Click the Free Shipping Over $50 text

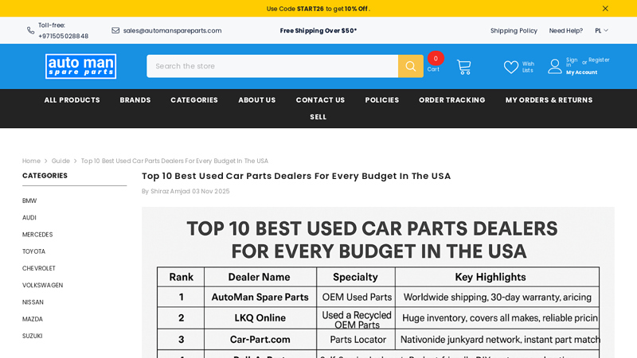(318, 30)
